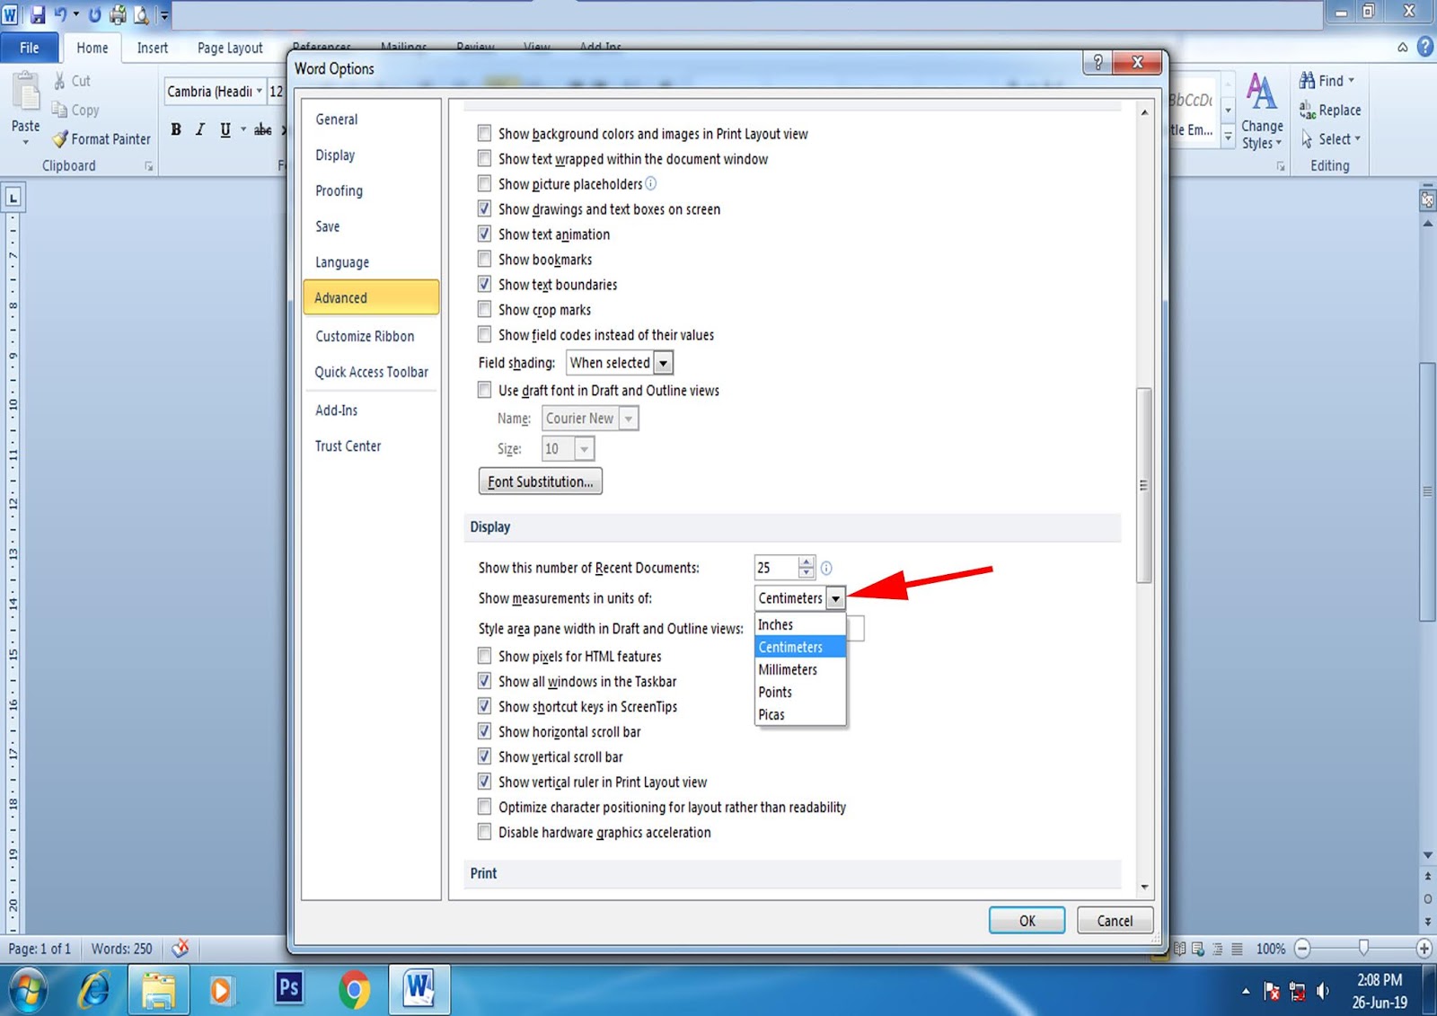Click the Recent Documents number field
This screenshot has width=1437, height=1016.
(x=776, y=568)
